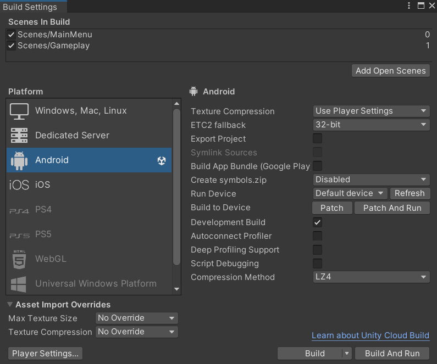Maximize the Build Settings window
The image size is (437, 364).
tap(421, 5)
